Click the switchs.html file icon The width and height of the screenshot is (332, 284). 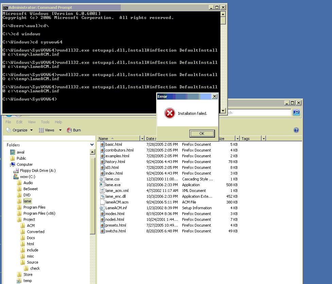tap(102, 231)
